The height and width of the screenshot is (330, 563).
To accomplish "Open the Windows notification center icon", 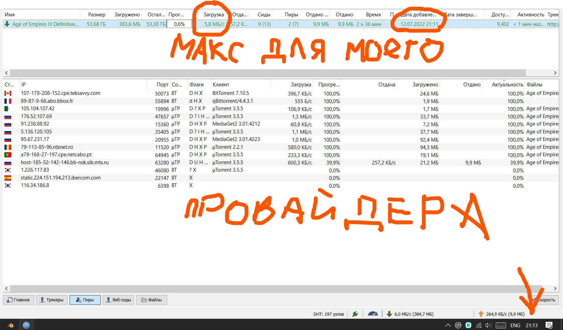I will [x=549, y=325].
